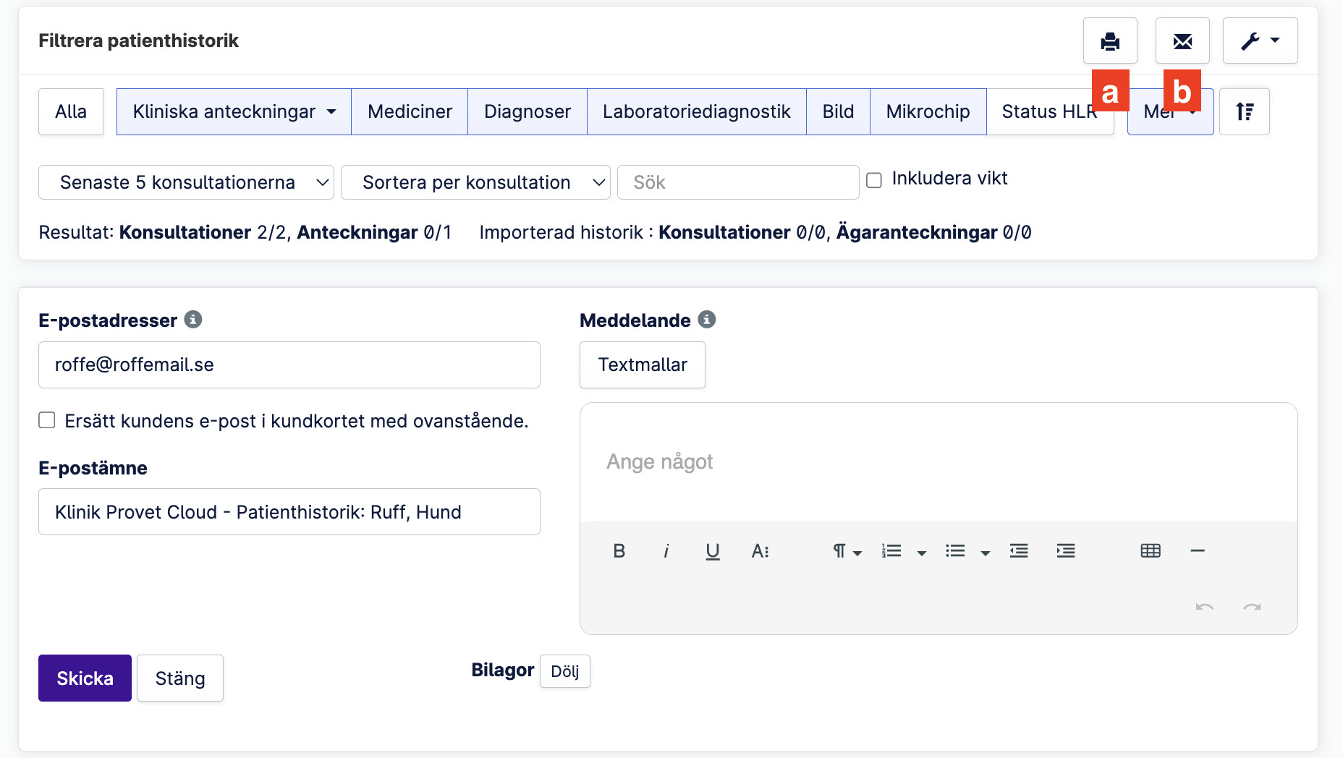Focus the Sök search field
1343x758 pixels.
[738, 182]
